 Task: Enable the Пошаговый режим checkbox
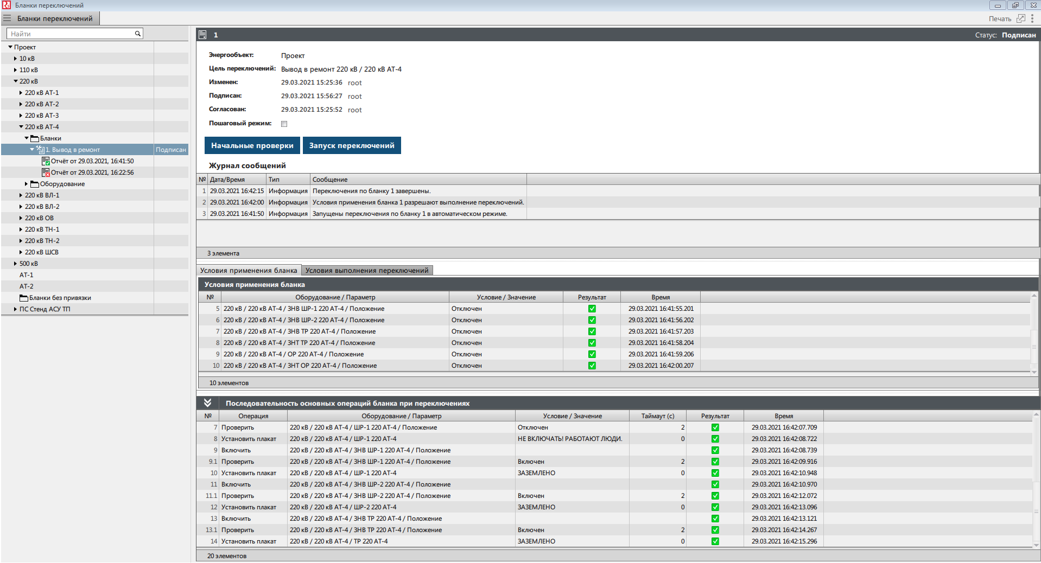click(x=284, y=124)
